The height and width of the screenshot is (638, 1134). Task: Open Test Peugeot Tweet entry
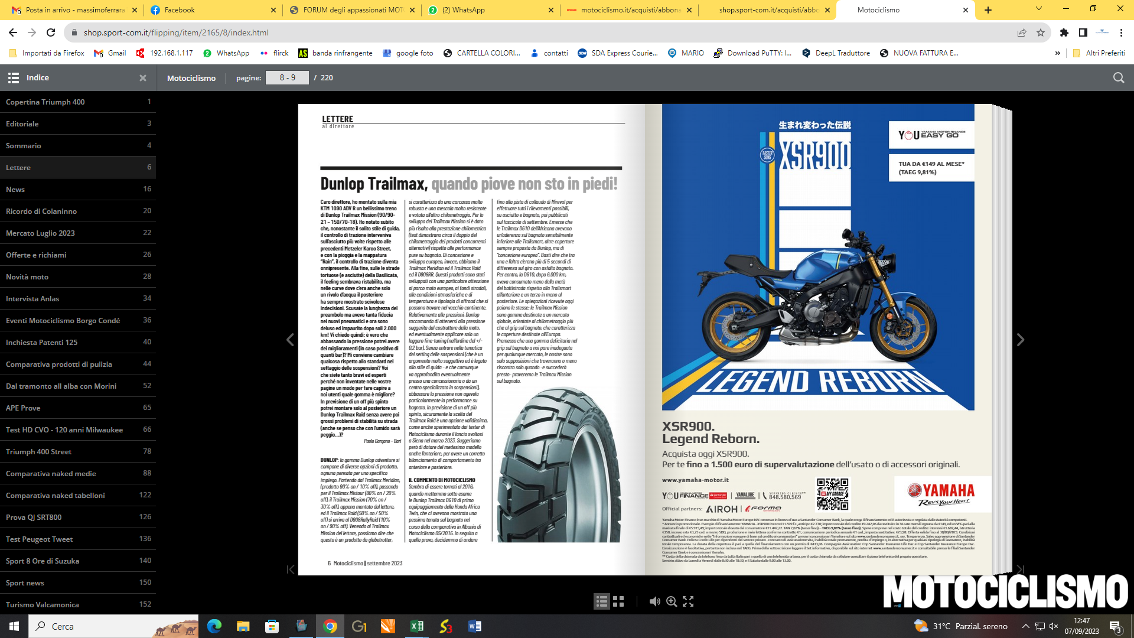click(78, 539)
